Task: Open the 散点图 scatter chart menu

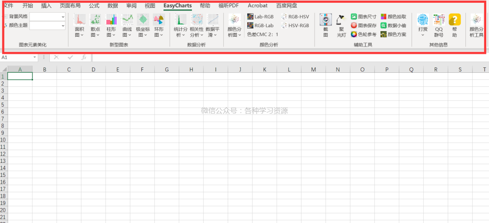Action: pyautogui.click(x=95, y=25)
